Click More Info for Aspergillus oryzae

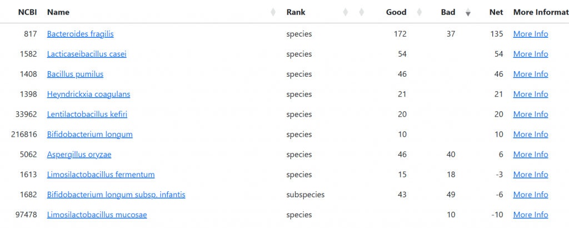pyautogui.click(x=531, y=155)
